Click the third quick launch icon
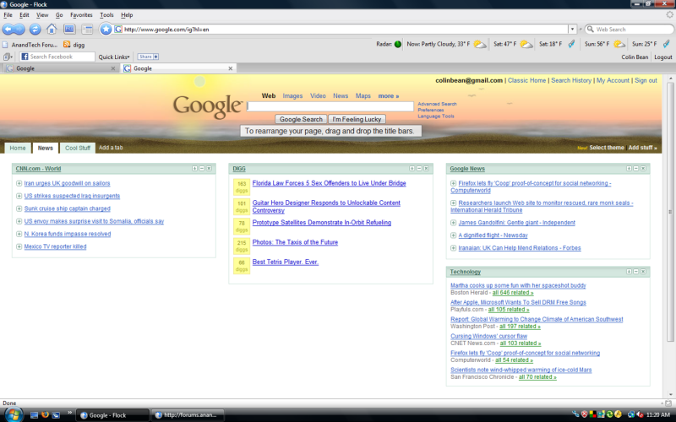676x422 pixels. click(x=56, y=415)
